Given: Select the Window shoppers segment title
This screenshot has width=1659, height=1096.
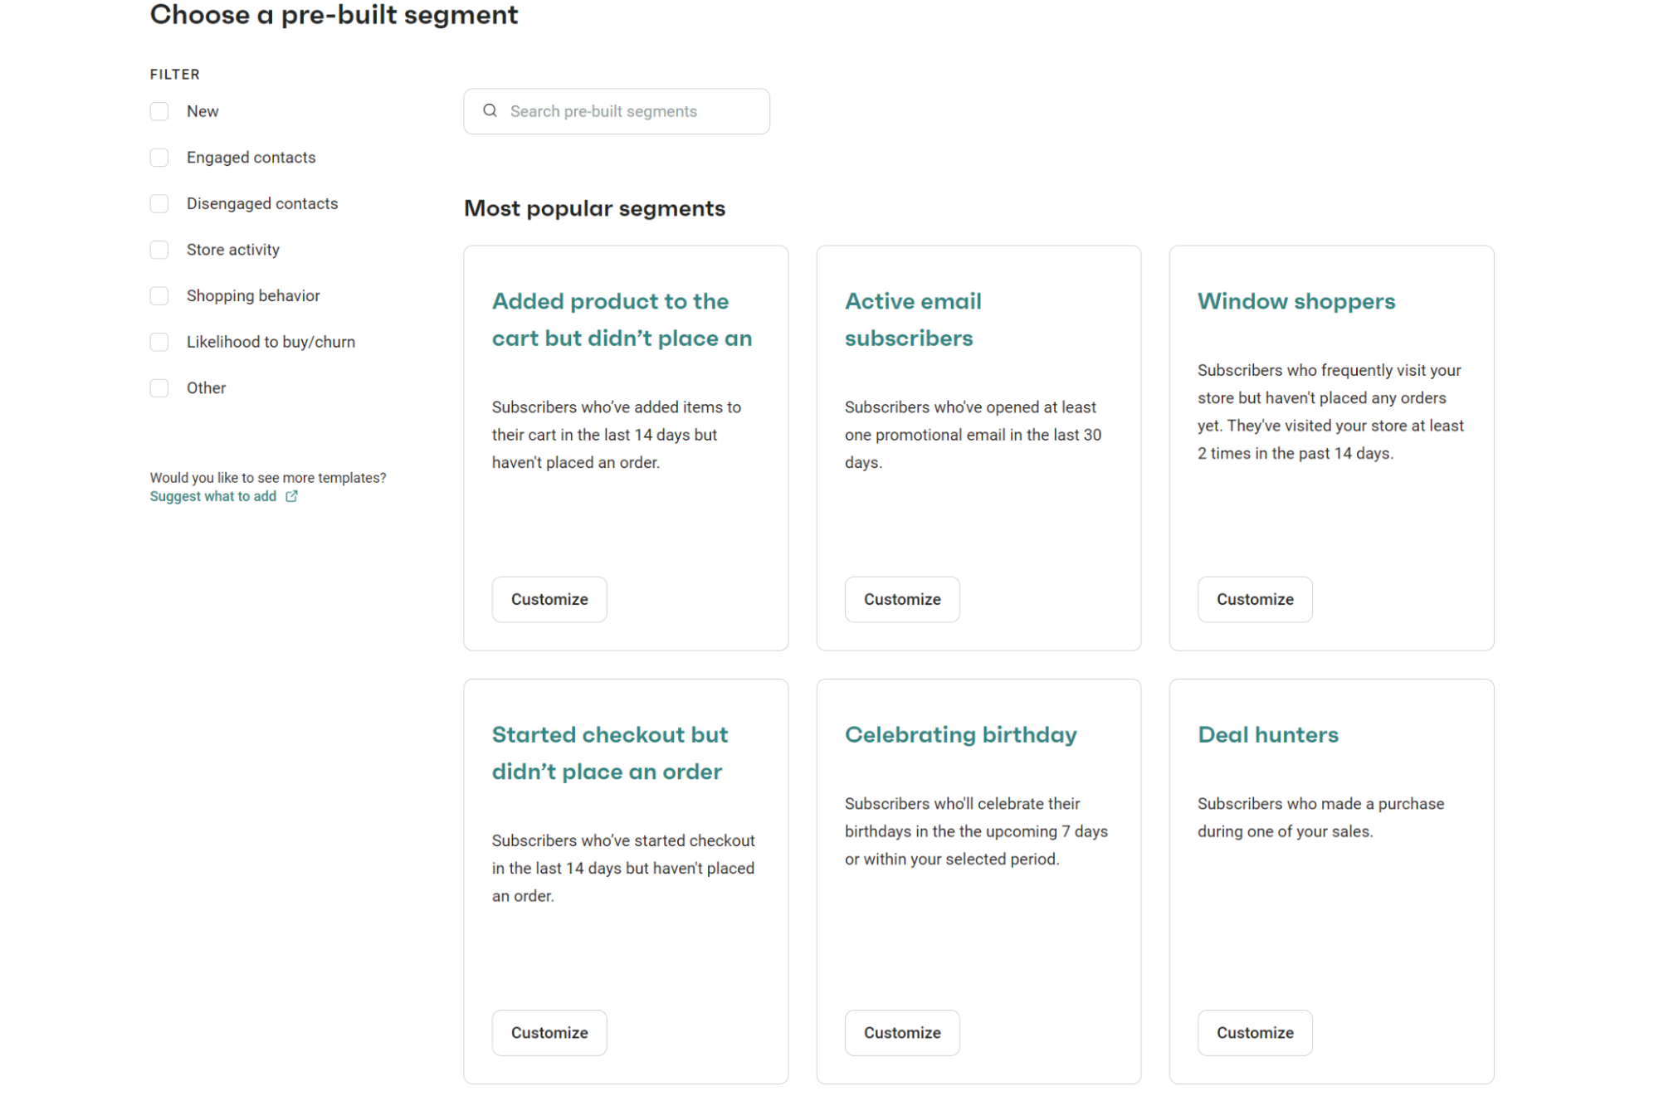Looking at the screenshot, I should pos(1295,301).
